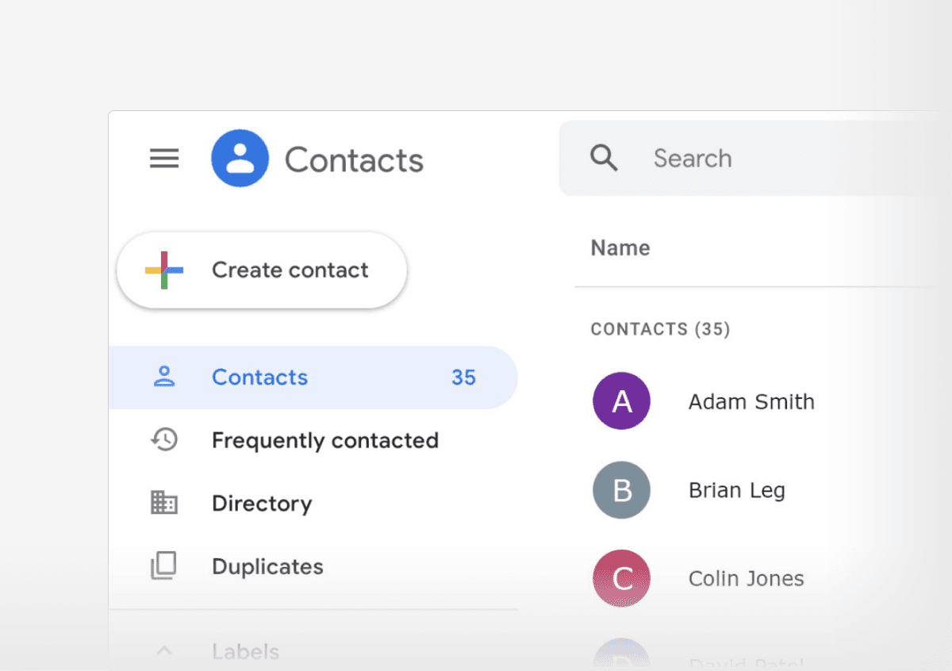This screenshot has height=671, width=952.
Task: Click the history clock icon
Action: pyautogui.click(x=164, y=439)
